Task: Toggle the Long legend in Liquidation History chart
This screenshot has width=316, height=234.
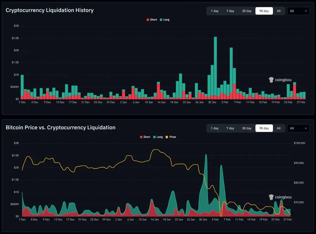Action: pos(164,20)
